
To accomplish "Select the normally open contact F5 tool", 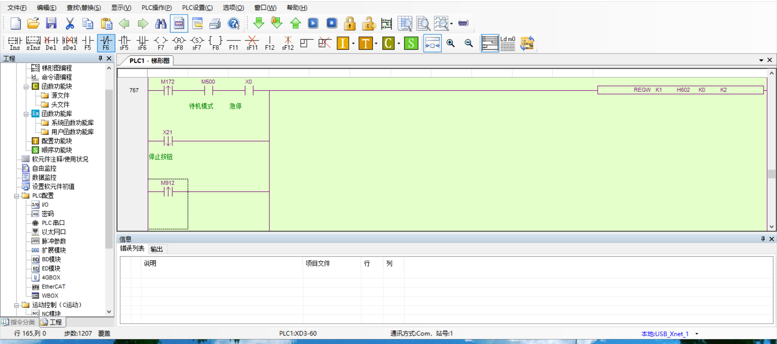I will coord(88,43).
